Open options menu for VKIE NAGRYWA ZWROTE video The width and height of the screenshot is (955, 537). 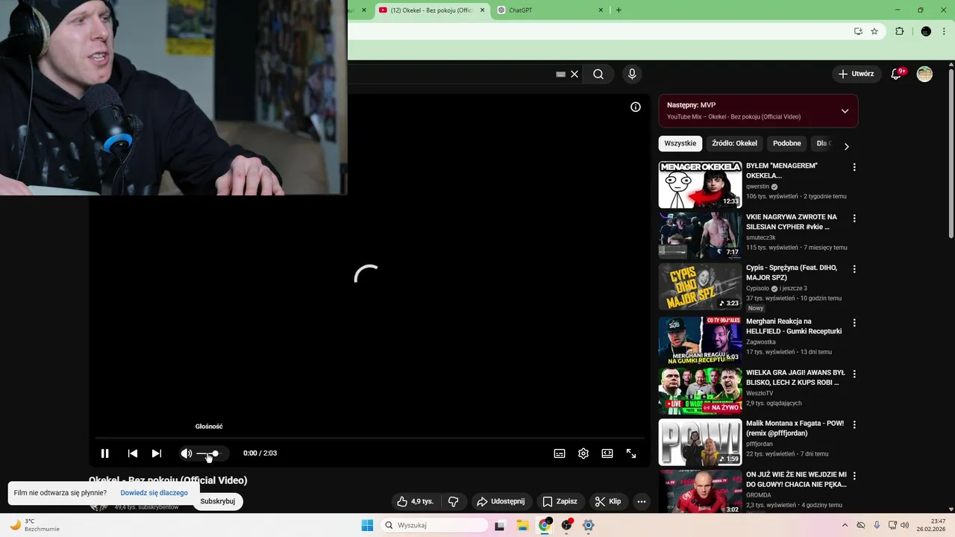[854, 219]
